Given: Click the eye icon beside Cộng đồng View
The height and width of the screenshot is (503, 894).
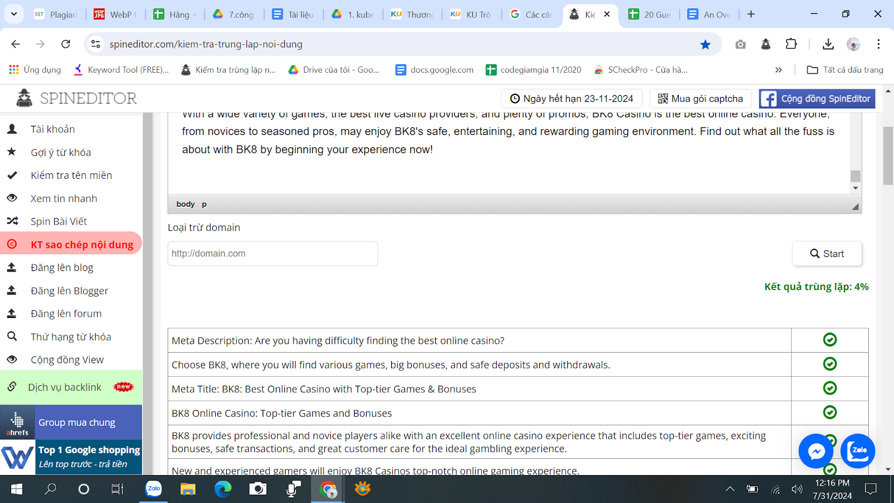Looking at the screenshot, I should click(x=12, y=359).
